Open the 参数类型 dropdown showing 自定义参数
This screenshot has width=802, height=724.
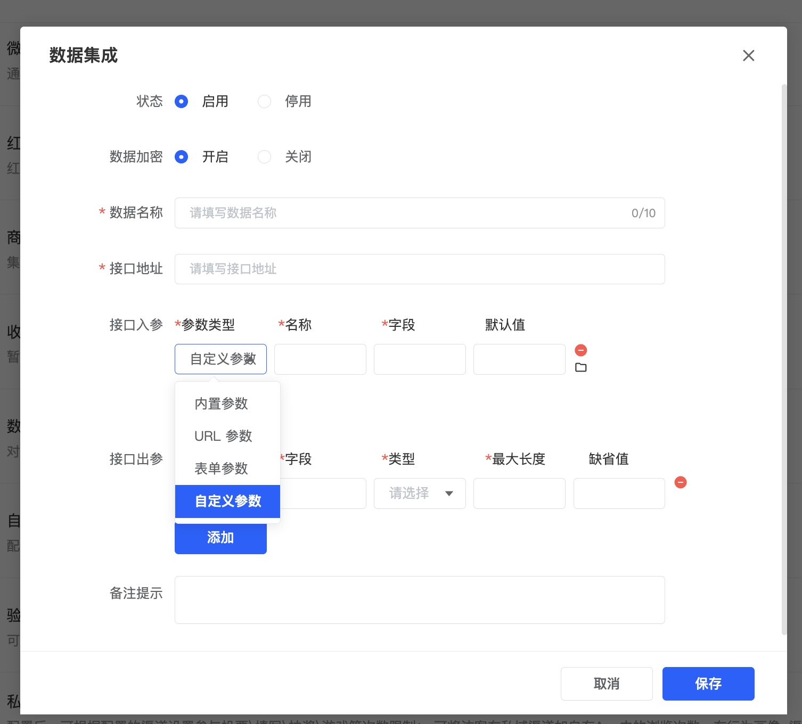pos(220,359)
